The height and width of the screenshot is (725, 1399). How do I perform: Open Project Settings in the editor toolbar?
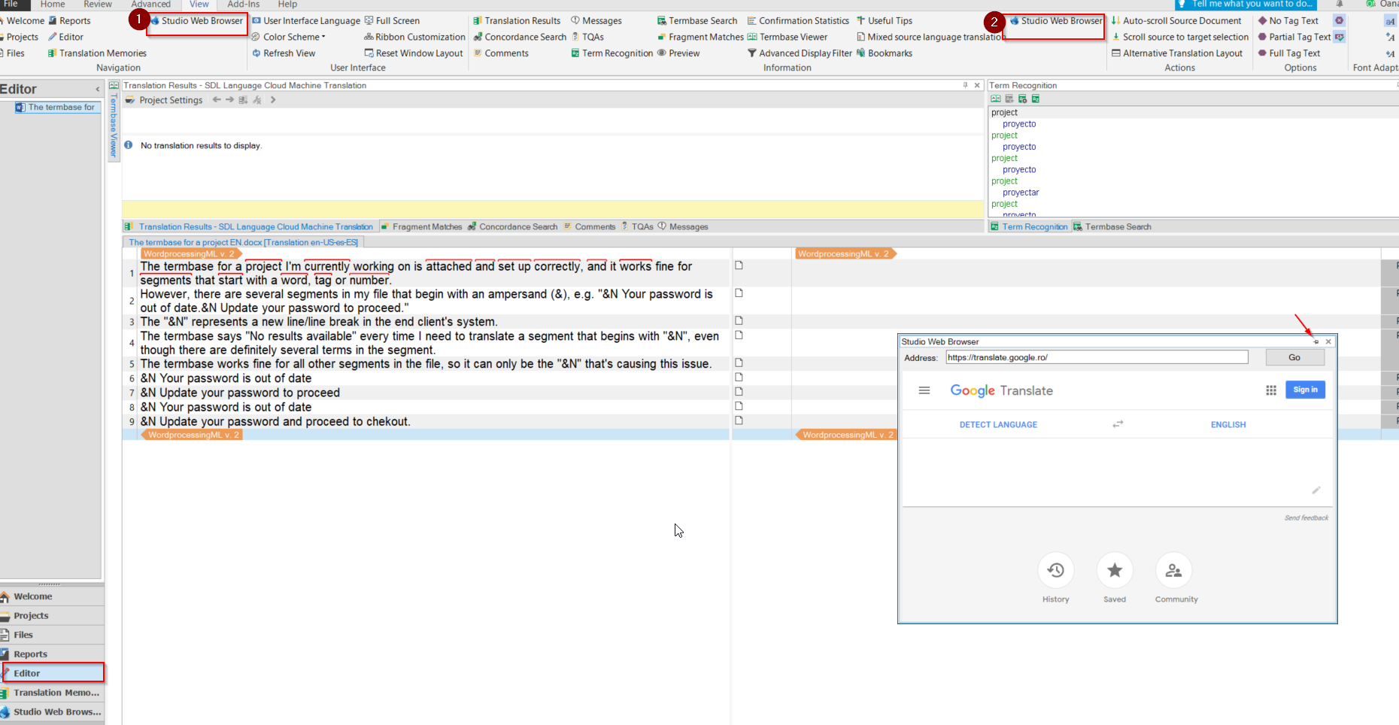click(x=170, y=99)
